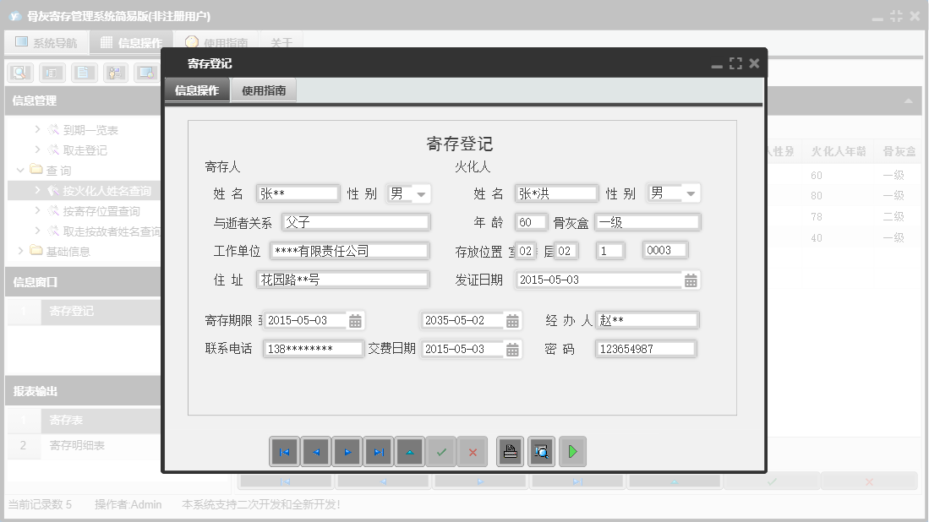Run the green play action
The image size is (929, 522).
(572, 451)
